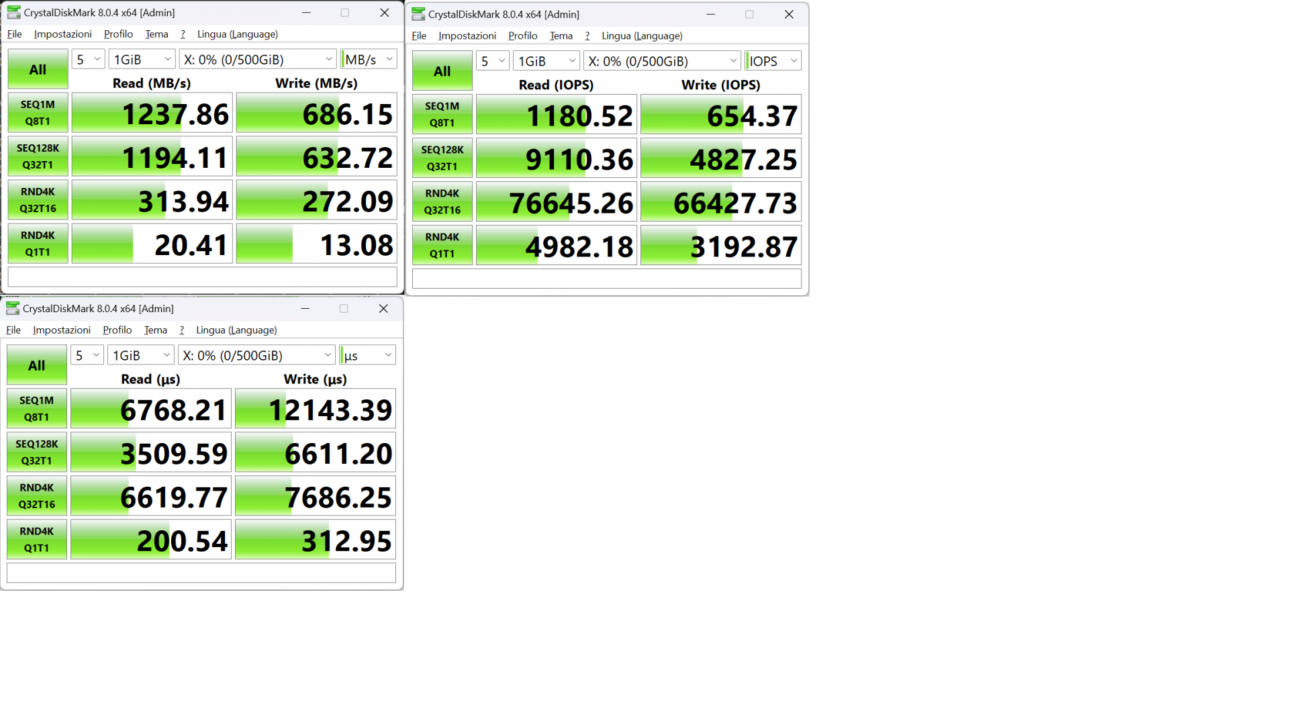Click the comment field in IOPS window
Image resolution: width=1289 pixels, height=725 pixels.
click(607, 279)
